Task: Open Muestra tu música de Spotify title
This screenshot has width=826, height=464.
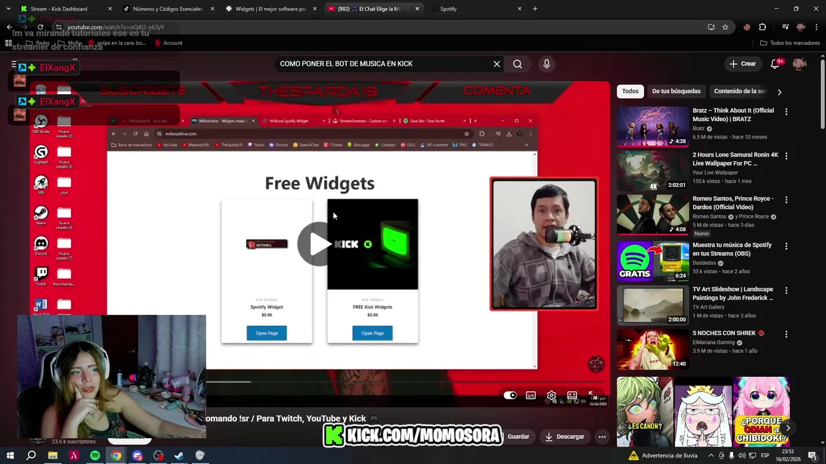Action: [732, 249]
